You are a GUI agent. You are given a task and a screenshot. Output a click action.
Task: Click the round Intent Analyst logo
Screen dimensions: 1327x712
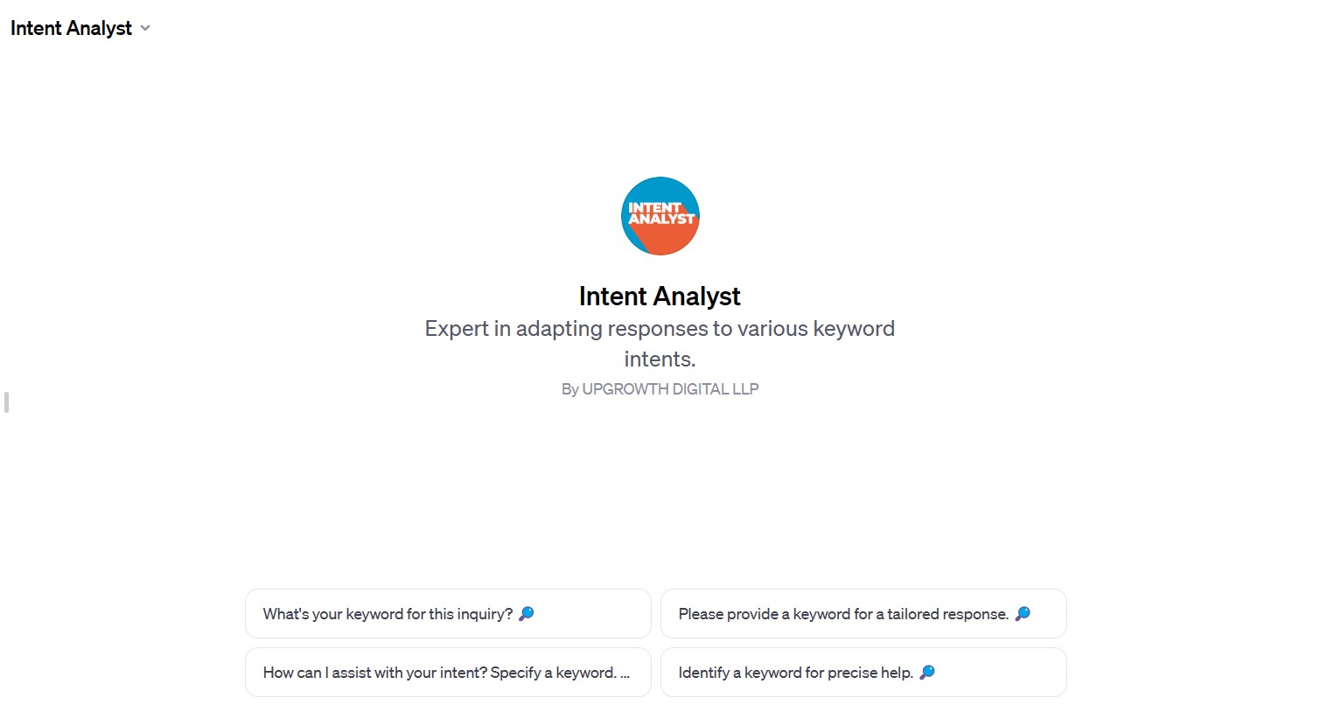[660, 216]
